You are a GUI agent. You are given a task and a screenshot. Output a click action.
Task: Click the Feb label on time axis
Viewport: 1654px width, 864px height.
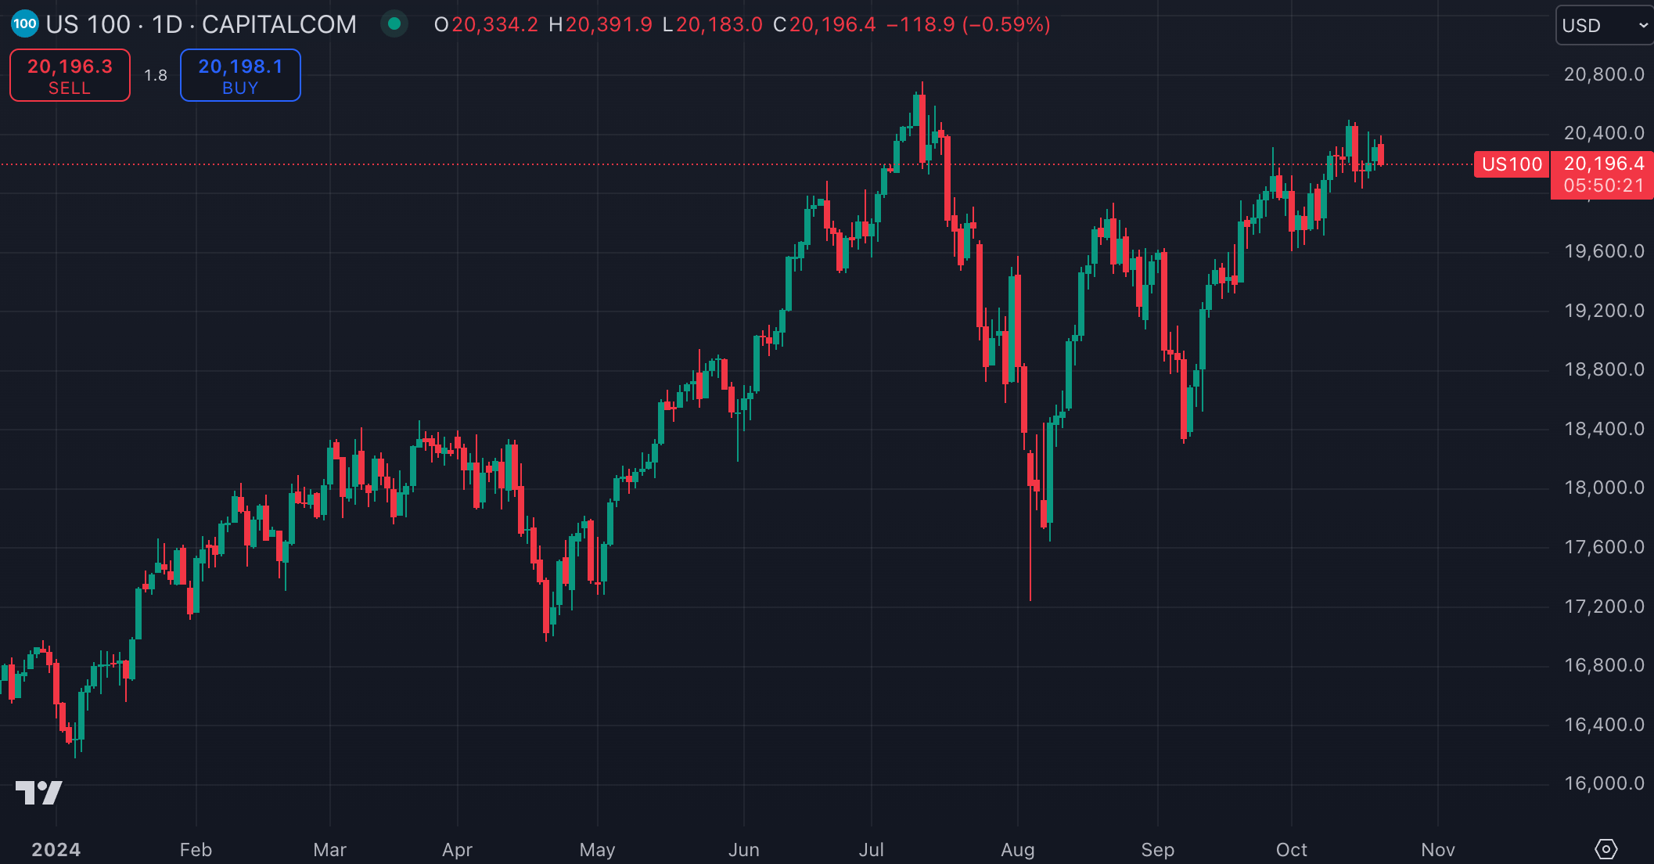tap(196, 850)
